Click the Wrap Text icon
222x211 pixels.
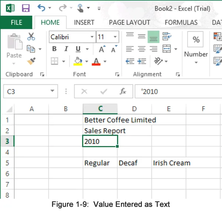[x=166, y=36]
